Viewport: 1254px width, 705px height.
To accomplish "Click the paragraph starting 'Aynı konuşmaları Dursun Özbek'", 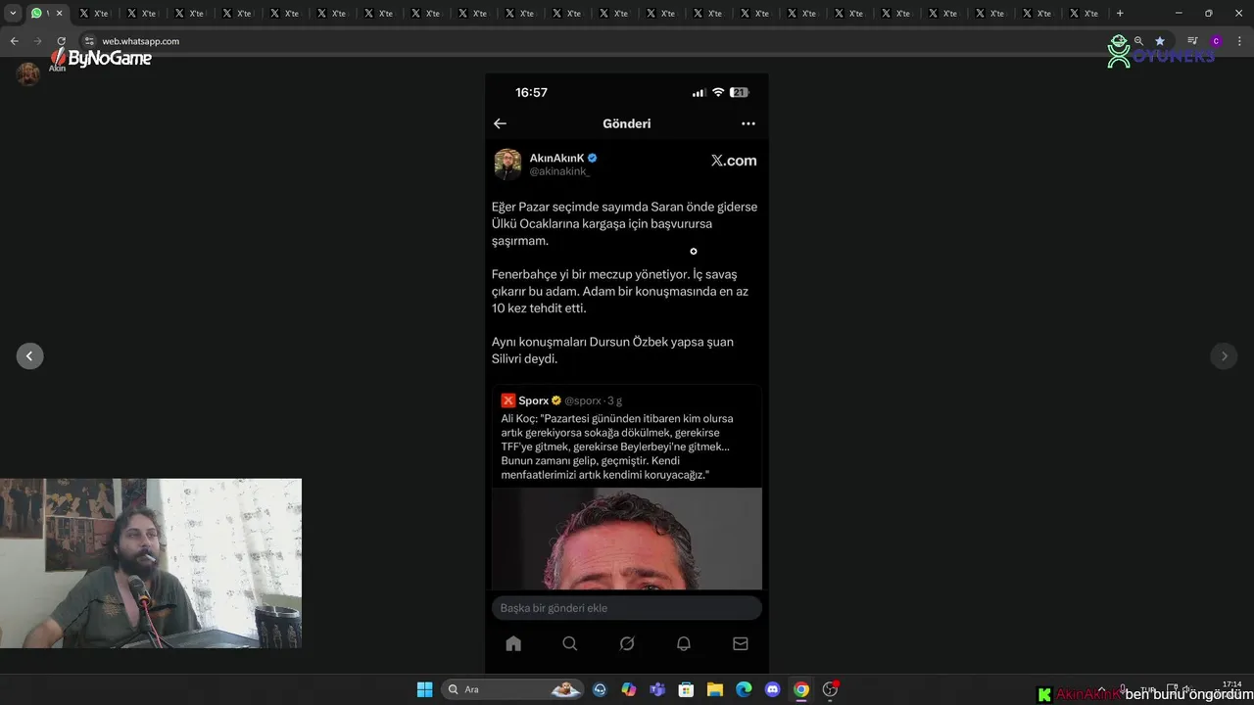I will tap(612, 351).
